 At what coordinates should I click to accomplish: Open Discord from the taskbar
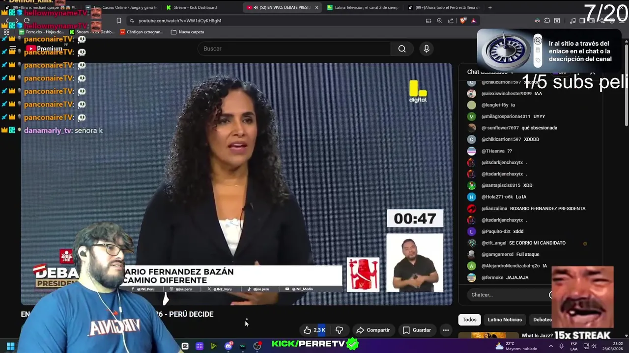[229, 346]
